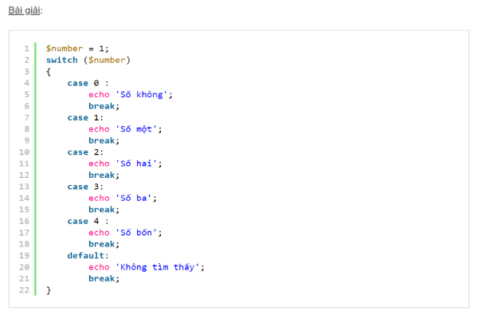Click the underlined "Bài giải" heading

tap(25, 10)
